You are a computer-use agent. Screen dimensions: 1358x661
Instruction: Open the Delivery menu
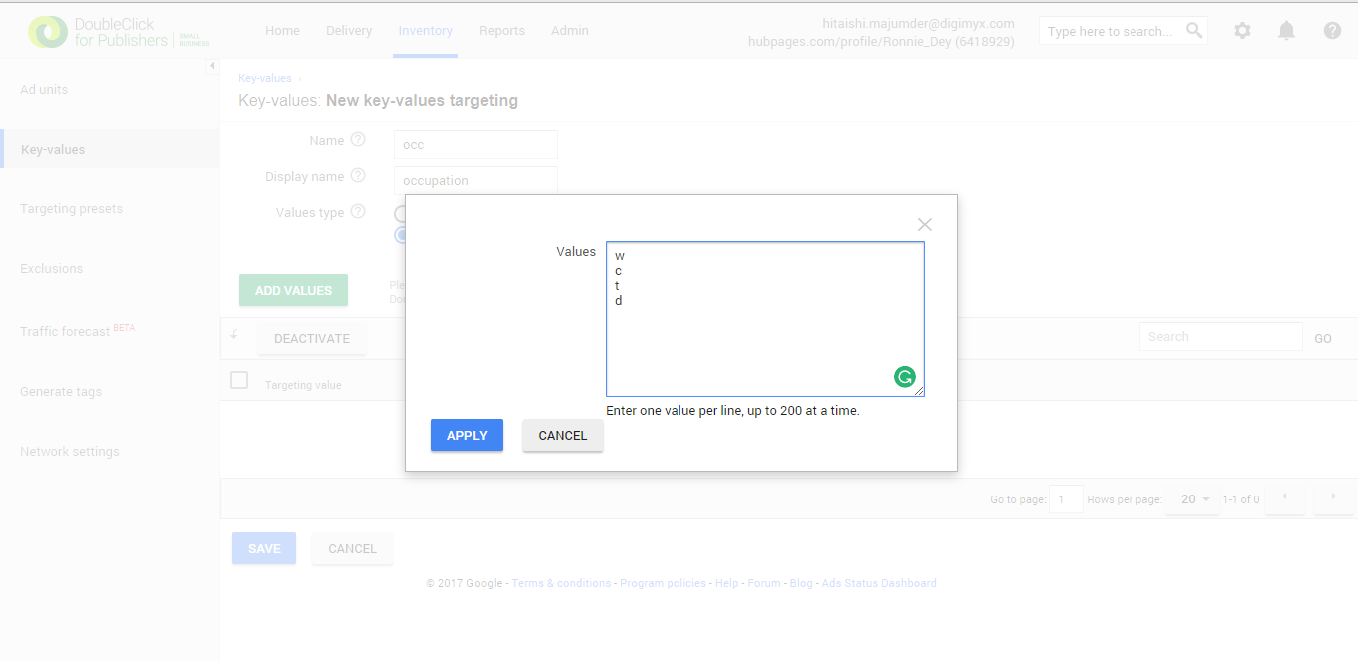(348, 30)
